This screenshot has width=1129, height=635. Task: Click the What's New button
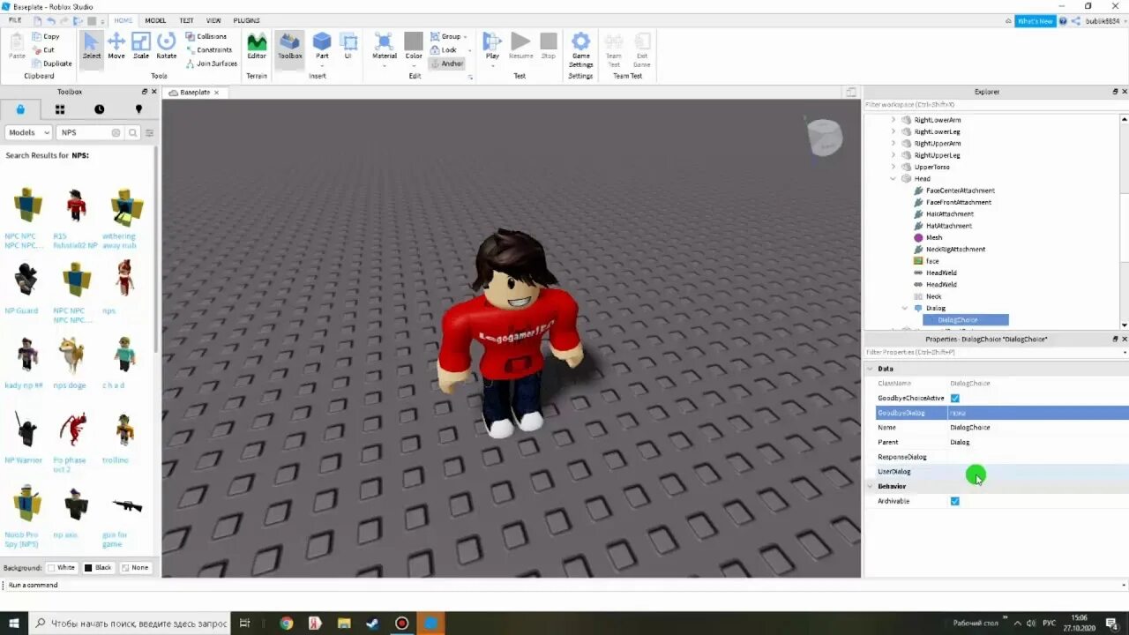click(1035, 20)
